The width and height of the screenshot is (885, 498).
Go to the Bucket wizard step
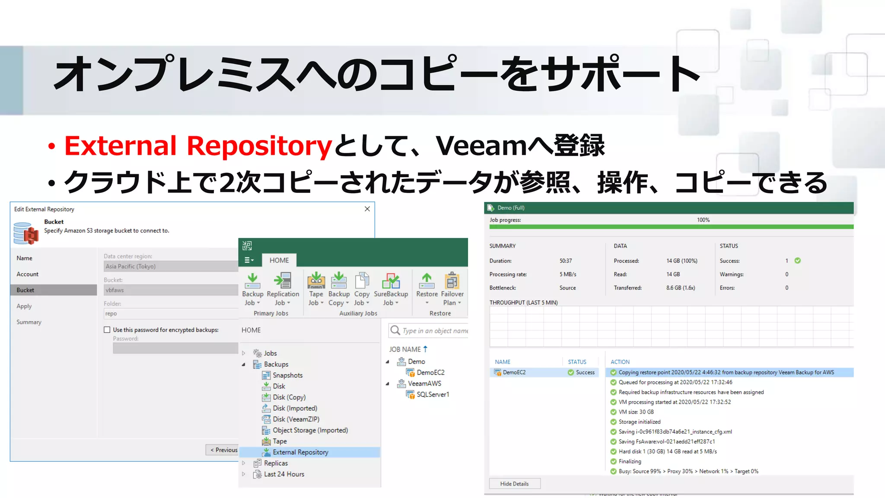coord(54,290)
